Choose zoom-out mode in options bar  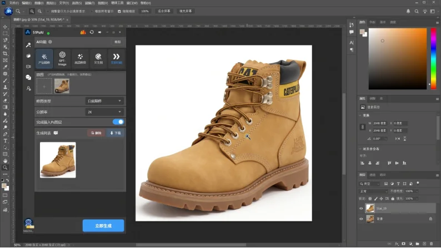point(39,11)
